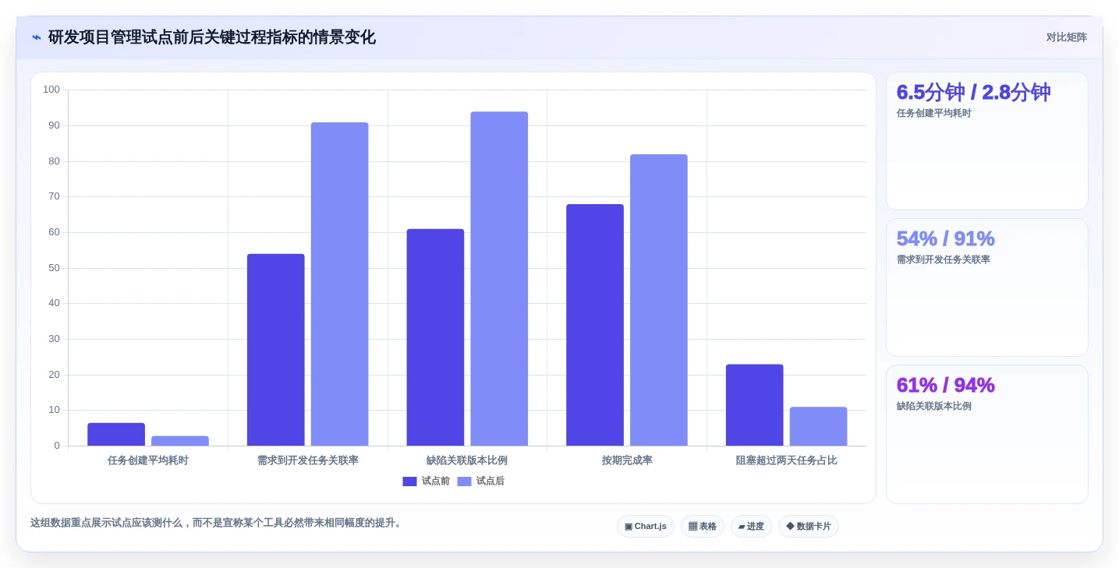The width and height of the screenshot is (1119, 568).
Task: Click the 试点后 legend label
Action: pos(490,482)
